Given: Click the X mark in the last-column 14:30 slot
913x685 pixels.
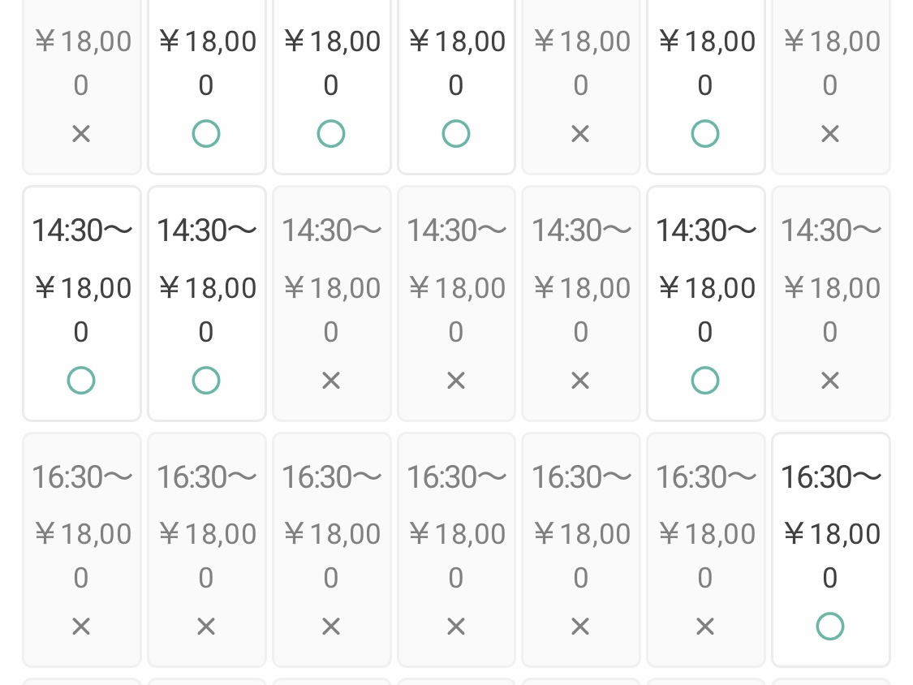Looking at the screenshot, I should [x=829, y=380].
